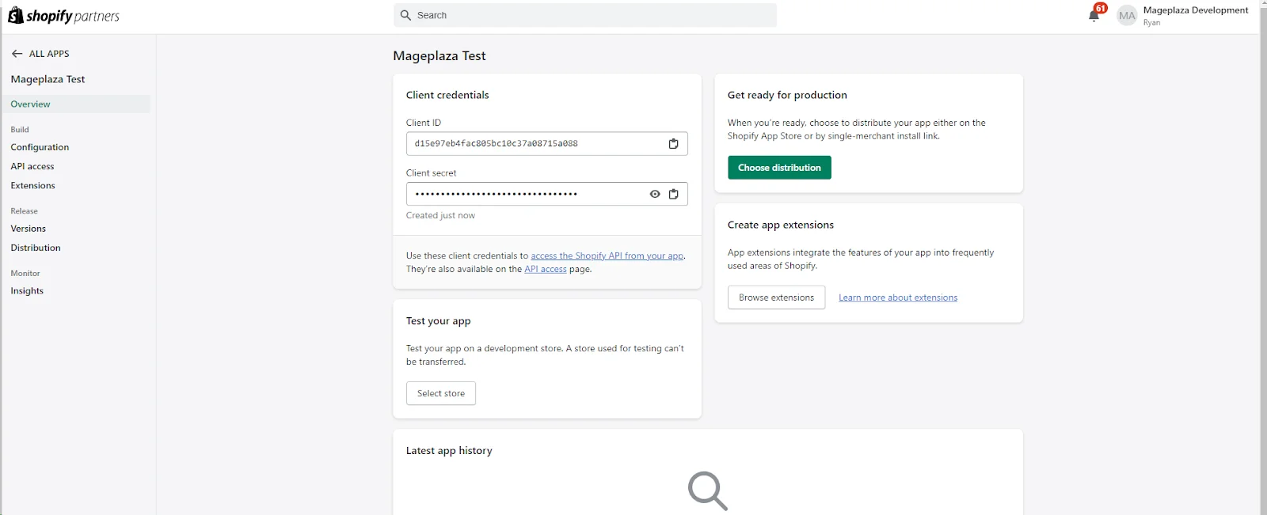Click the Created just now text

(x=440, y=215)
